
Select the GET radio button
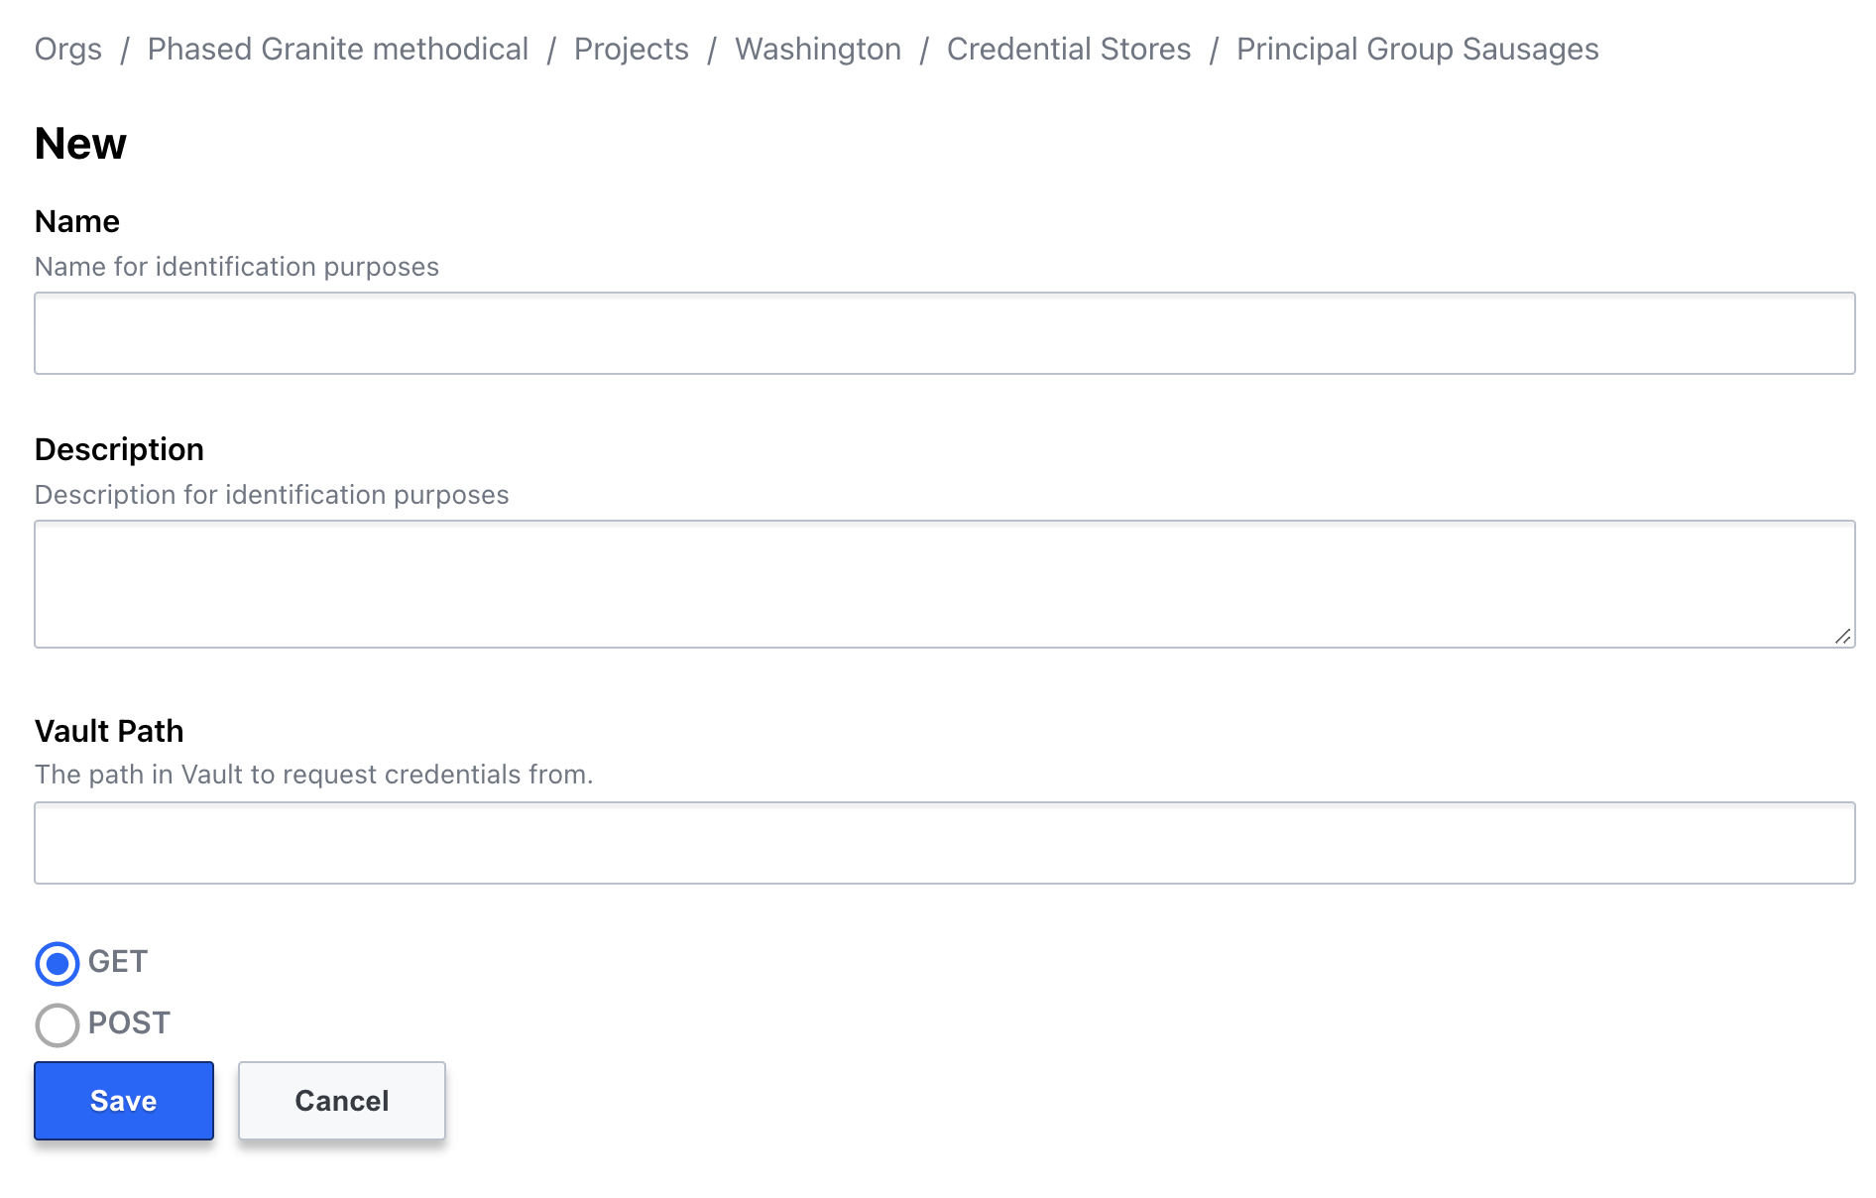tap(58, 963)
